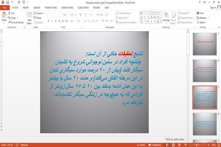Open Layout dropdown
Viewport: 221px width, 147px height.
coord(39,13)
